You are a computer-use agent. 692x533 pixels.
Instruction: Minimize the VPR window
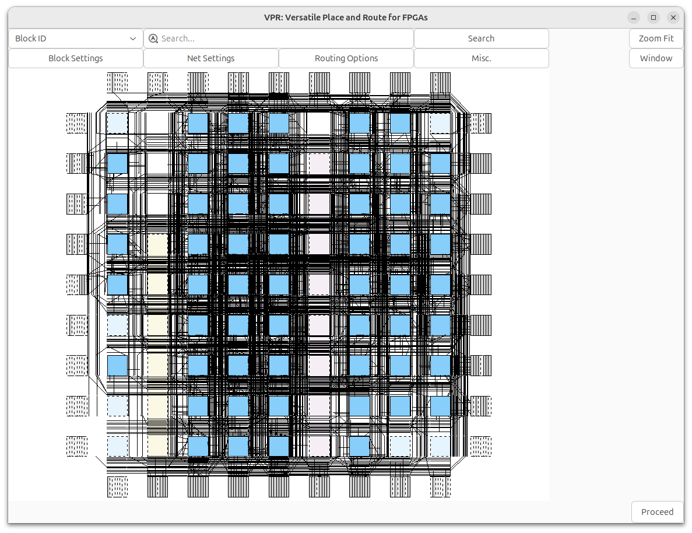coord(634,17)
